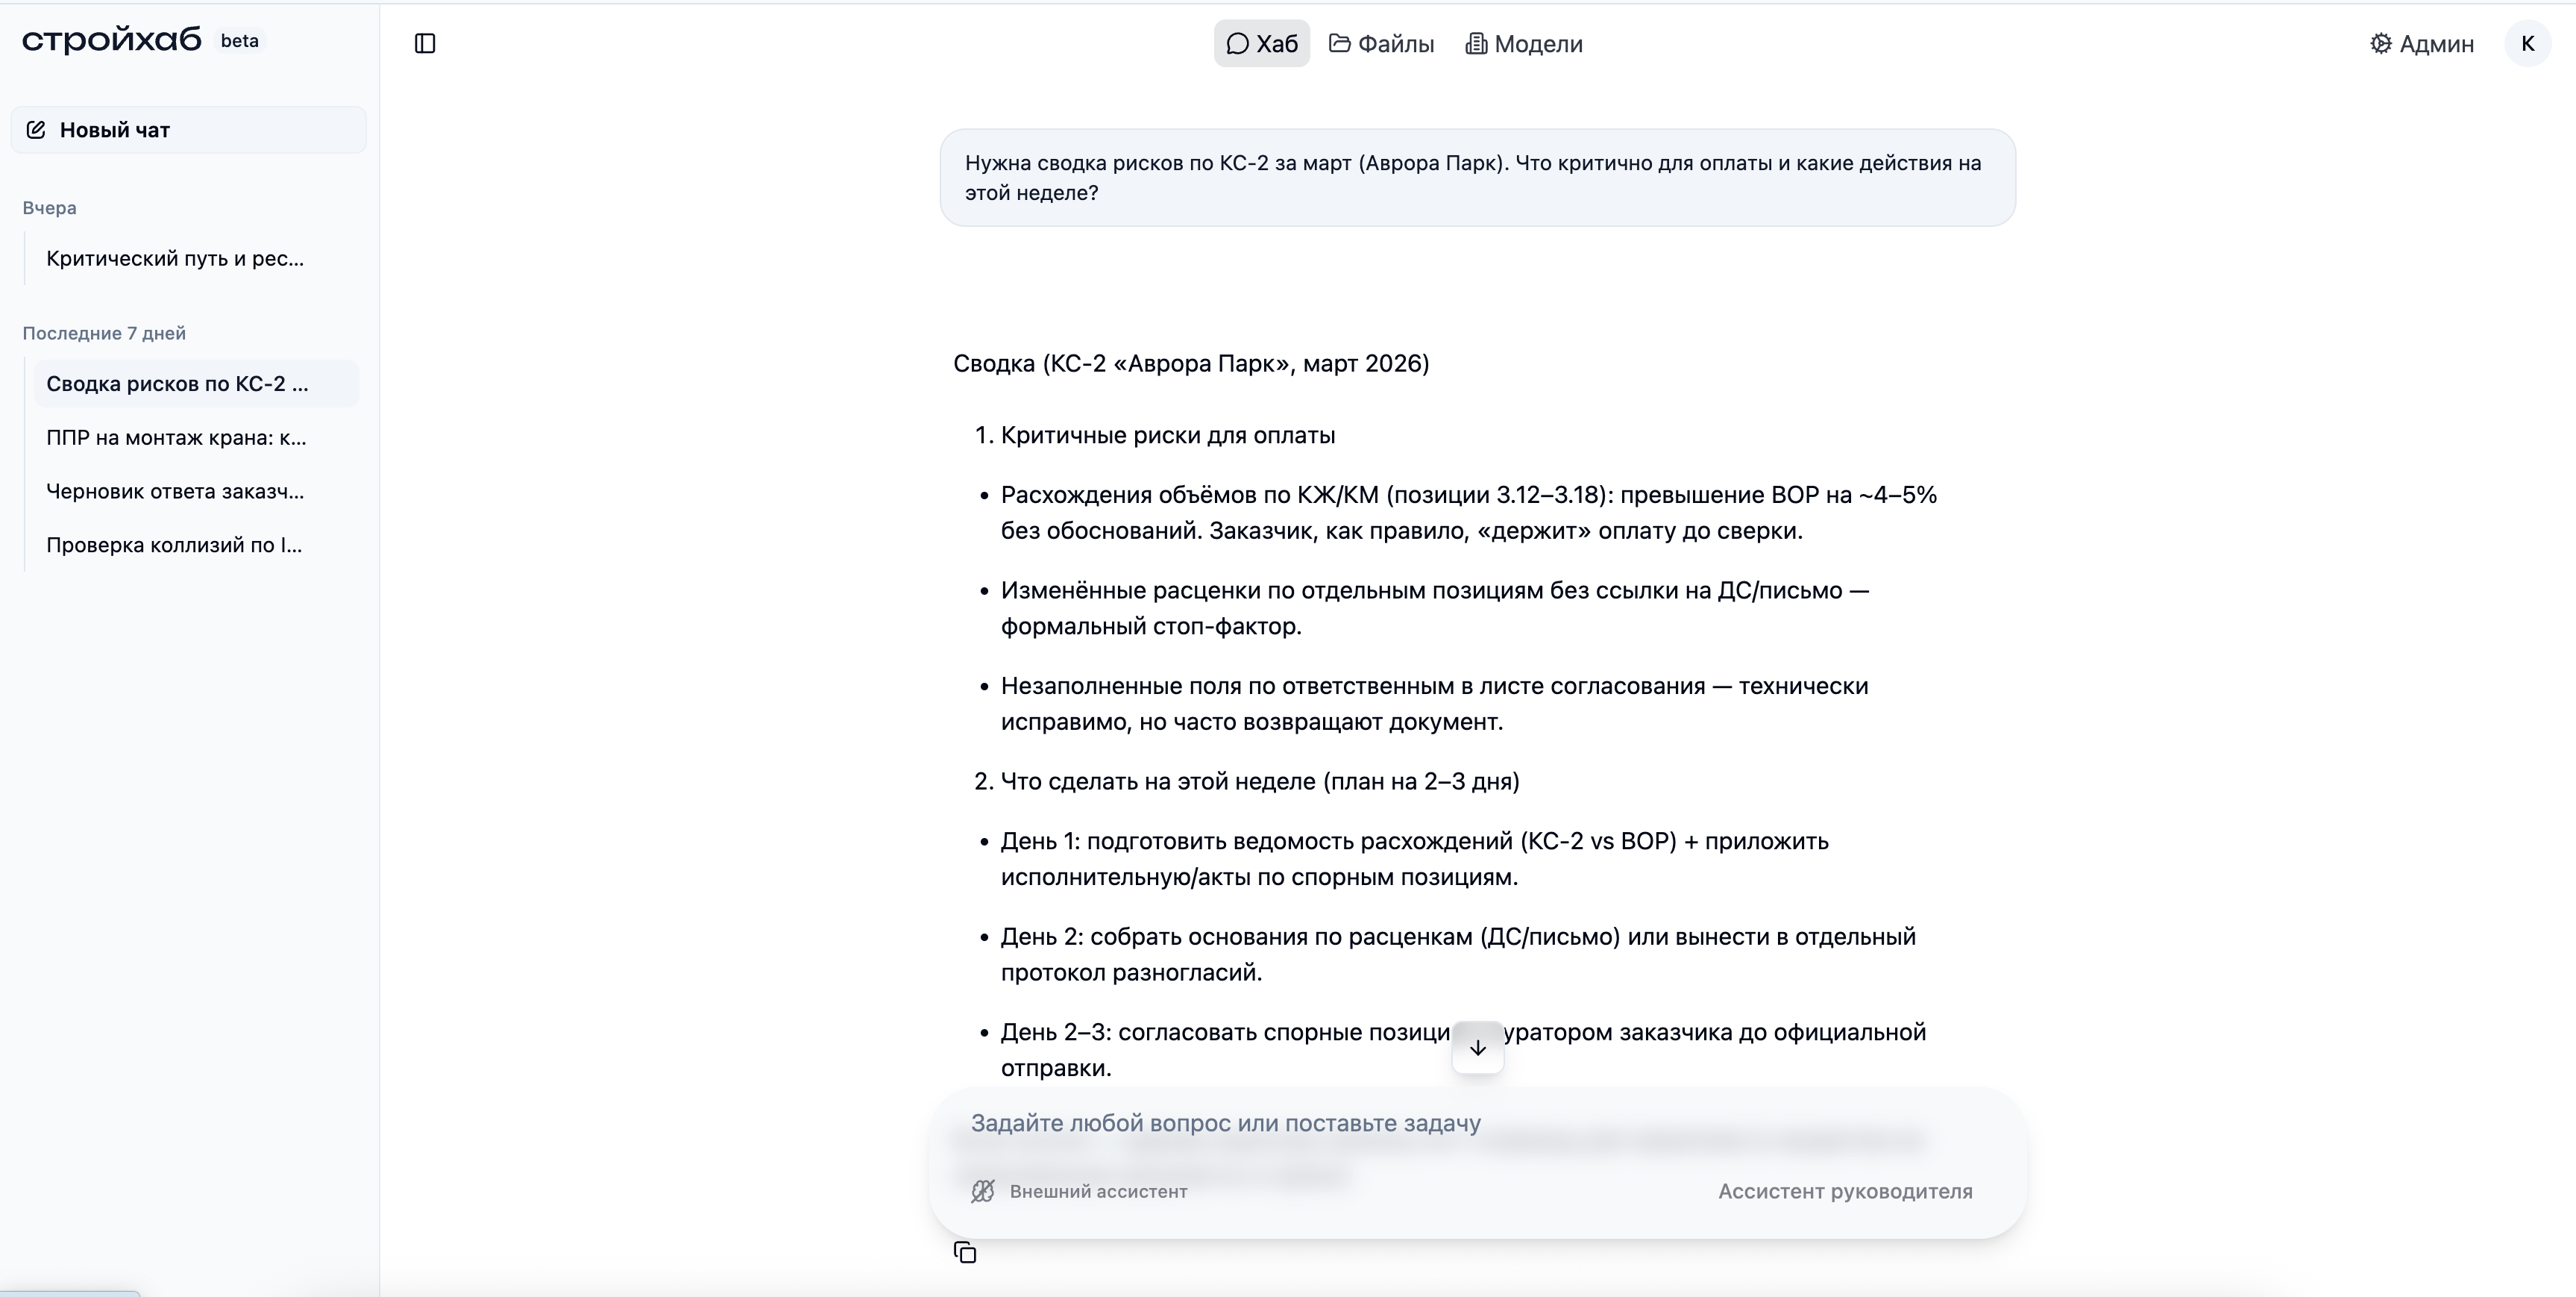Collapse the sidebar panel
Viewport: 2576px width, 1297px height.
[425, 43]
